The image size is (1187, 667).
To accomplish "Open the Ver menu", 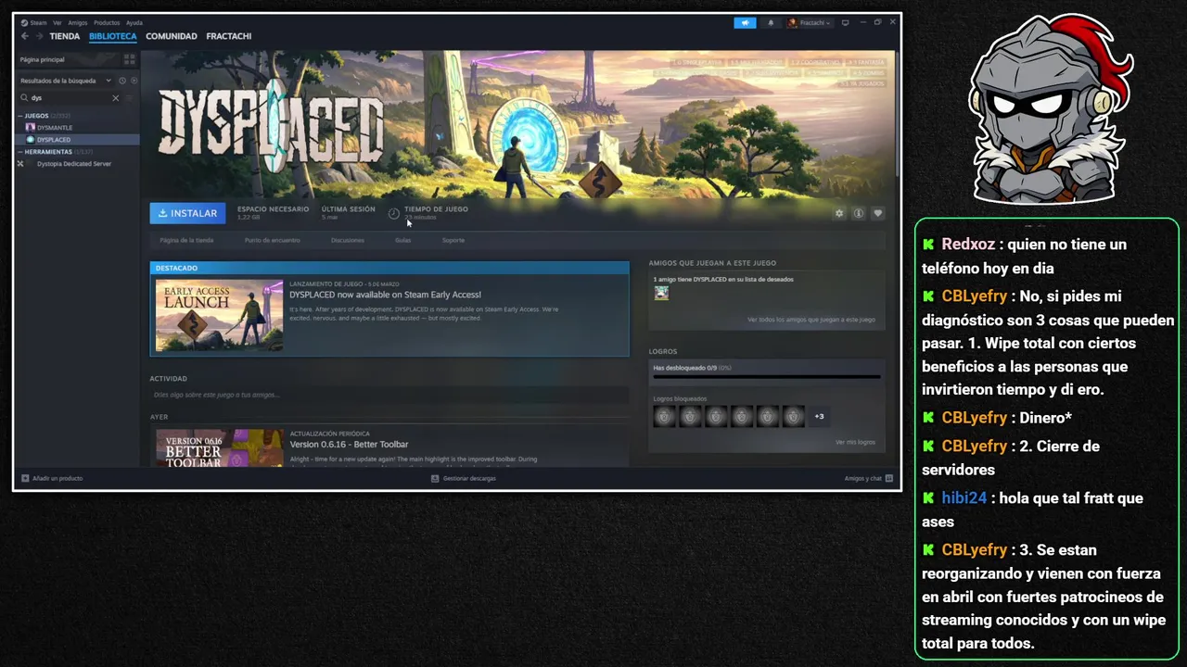I will [57, 22].
